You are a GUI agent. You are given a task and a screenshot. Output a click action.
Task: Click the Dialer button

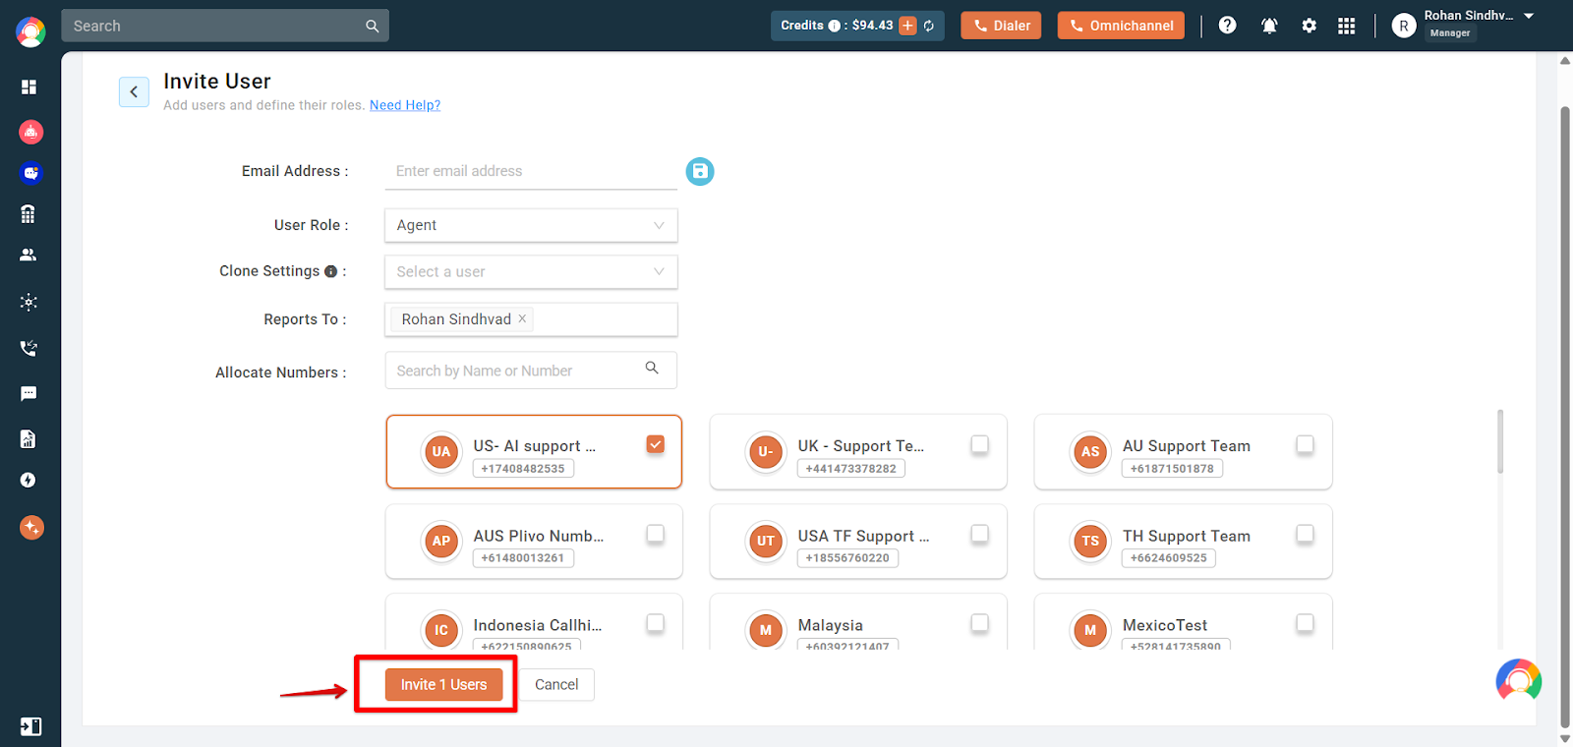click(1001, 26)
